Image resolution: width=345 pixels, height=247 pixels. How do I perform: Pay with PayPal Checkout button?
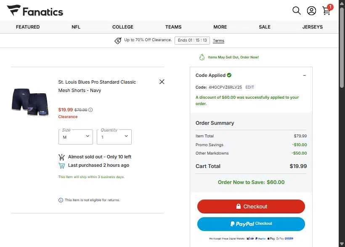pos(251,224)
